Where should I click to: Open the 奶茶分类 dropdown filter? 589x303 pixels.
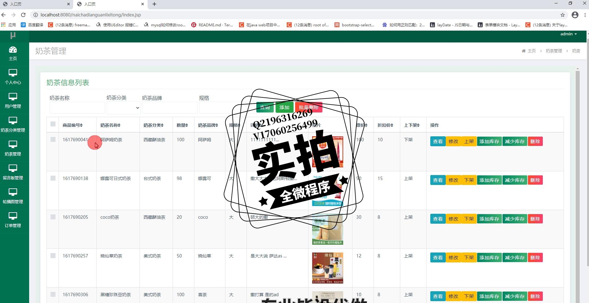tap(123, 108)
